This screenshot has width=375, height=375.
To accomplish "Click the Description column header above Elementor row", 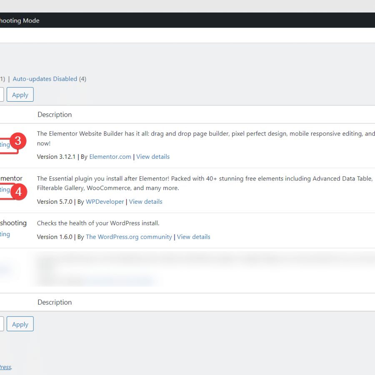I will click(55, 115).
